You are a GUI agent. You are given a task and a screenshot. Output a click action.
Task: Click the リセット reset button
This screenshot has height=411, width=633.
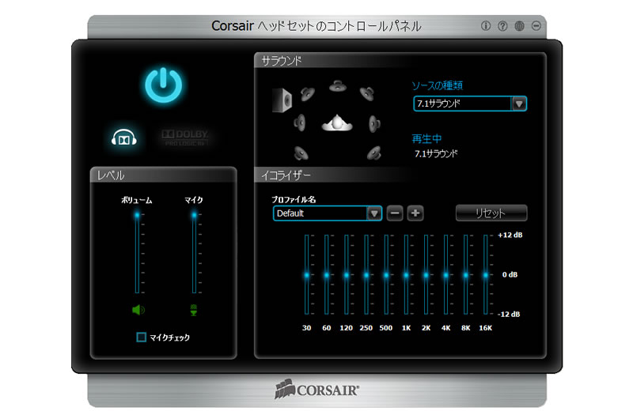491,213
